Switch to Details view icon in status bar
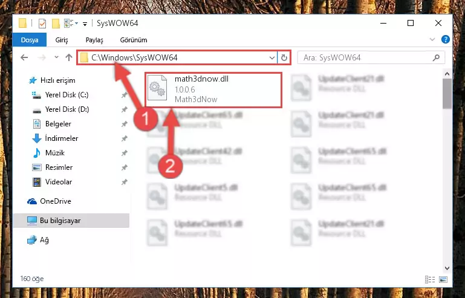Image resolution: width=465 pixels, height=298 pixels. tap(430, 279)
